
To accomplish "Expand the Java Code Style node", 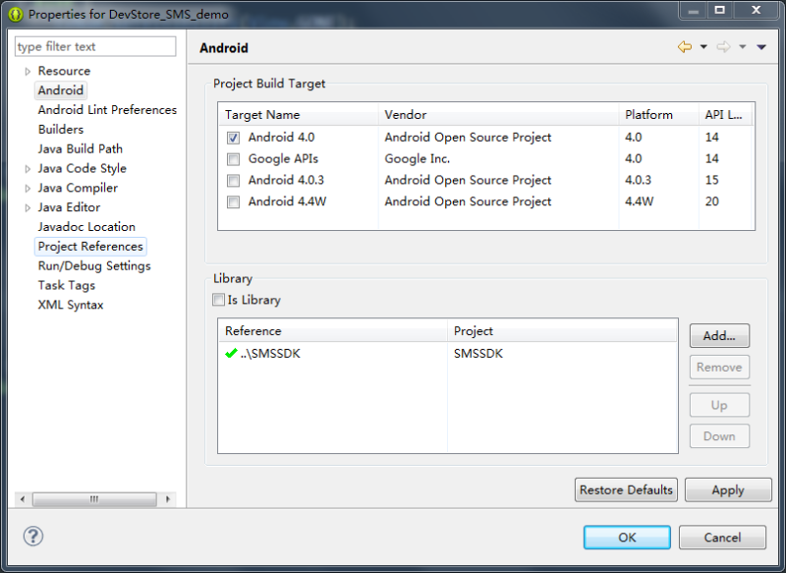I will pos(28,169).
